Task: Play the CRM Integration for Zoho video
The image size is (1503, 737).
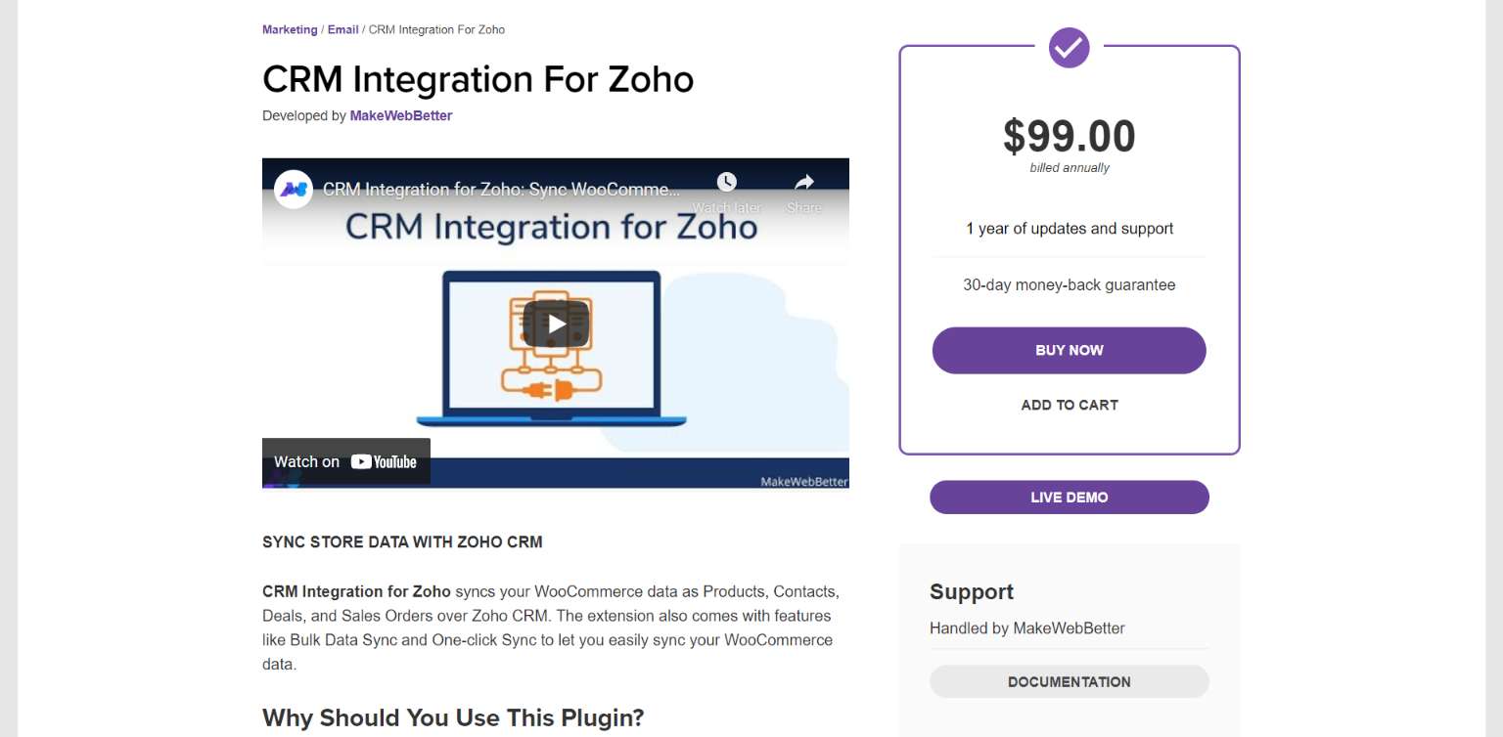Action: click(x=555, y=324)
